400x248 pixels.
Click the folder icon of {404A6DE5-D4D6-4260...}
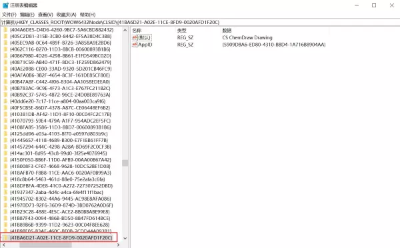coord(5,29)
